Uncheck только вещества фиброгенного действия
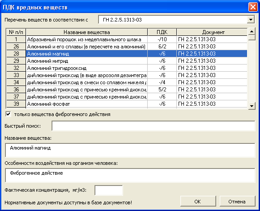Screen dimensions: 260x211 9,114
